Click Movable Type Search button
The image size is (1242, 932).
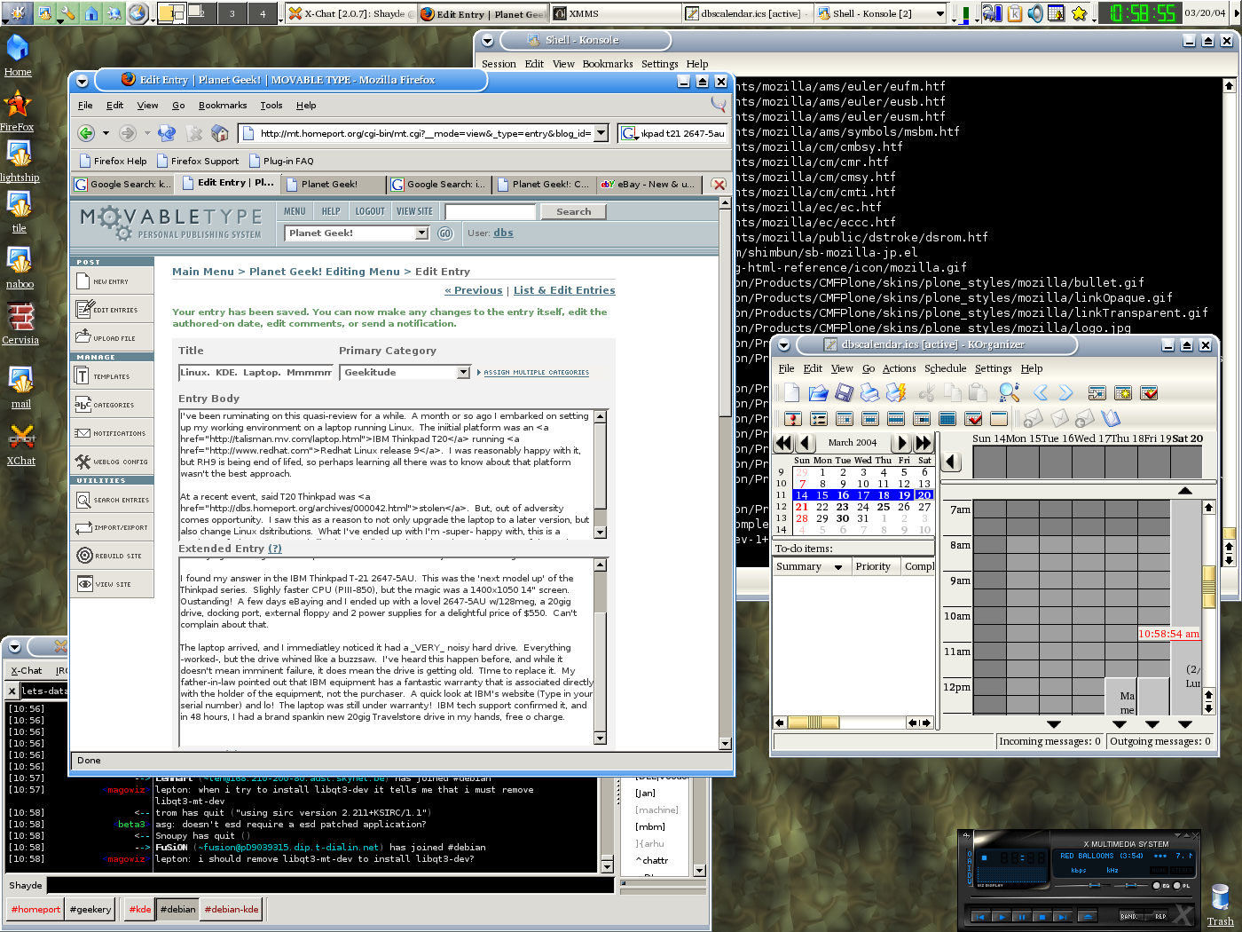click(x=573, y=211)
